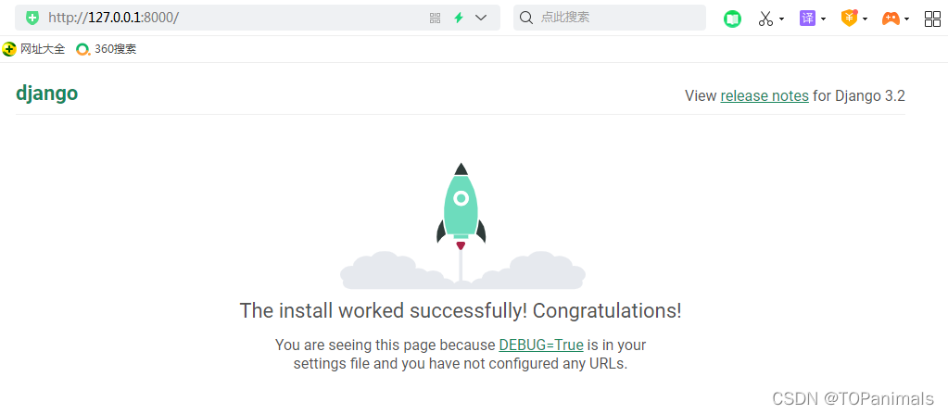Open the 360搜索 bookmark

click(107, 50)
